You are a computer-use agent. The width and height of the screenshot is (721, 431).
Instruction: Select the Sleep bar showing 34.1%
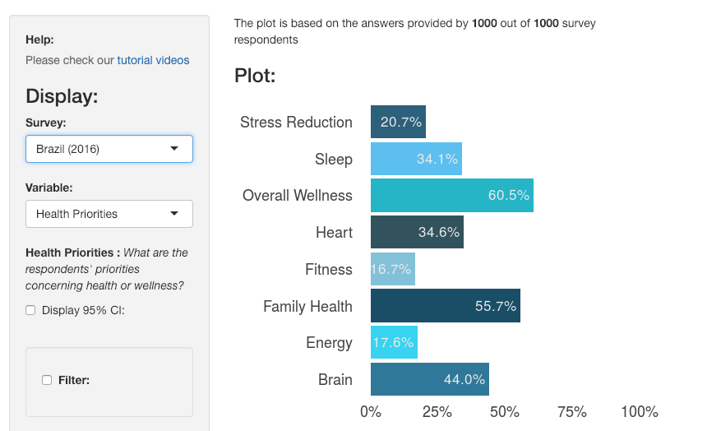tap(416, 159)
